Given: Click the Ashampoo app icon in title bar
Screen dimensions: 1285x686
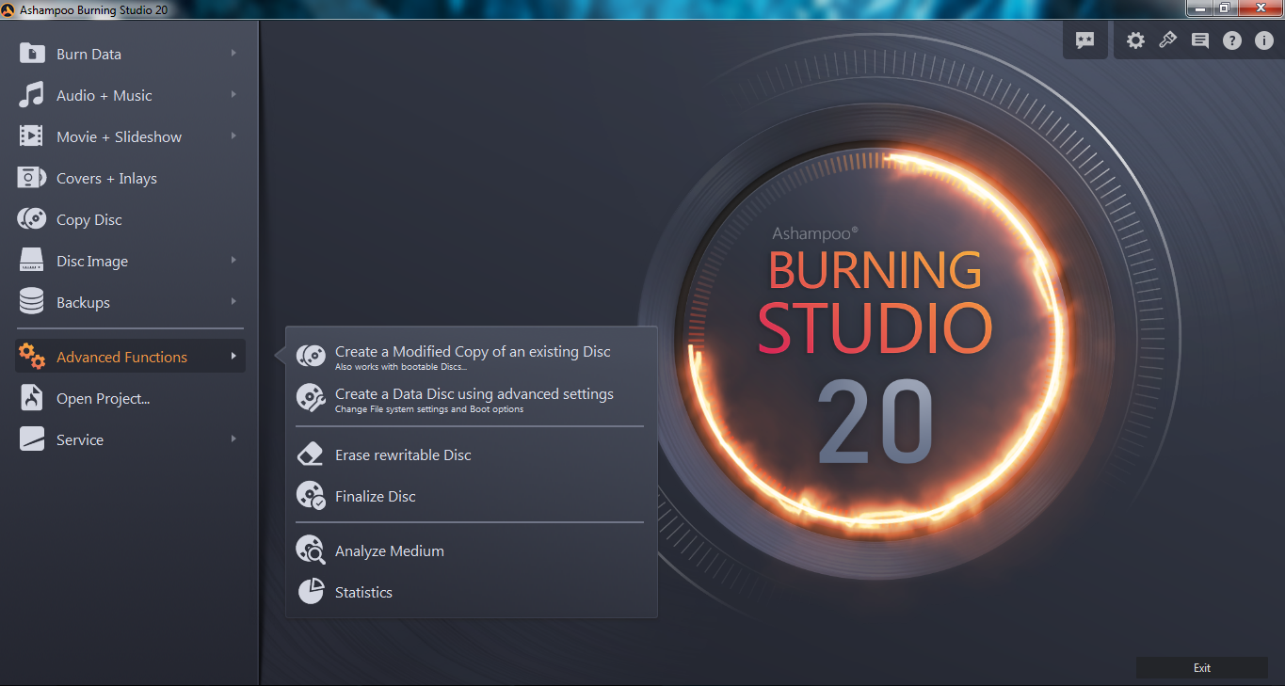Looking at the screenshot, I should point(8,8).
